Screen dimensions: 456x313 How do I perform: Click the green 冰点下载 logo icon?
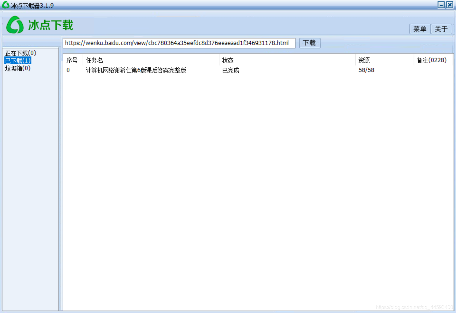click(x=15, y=25)
